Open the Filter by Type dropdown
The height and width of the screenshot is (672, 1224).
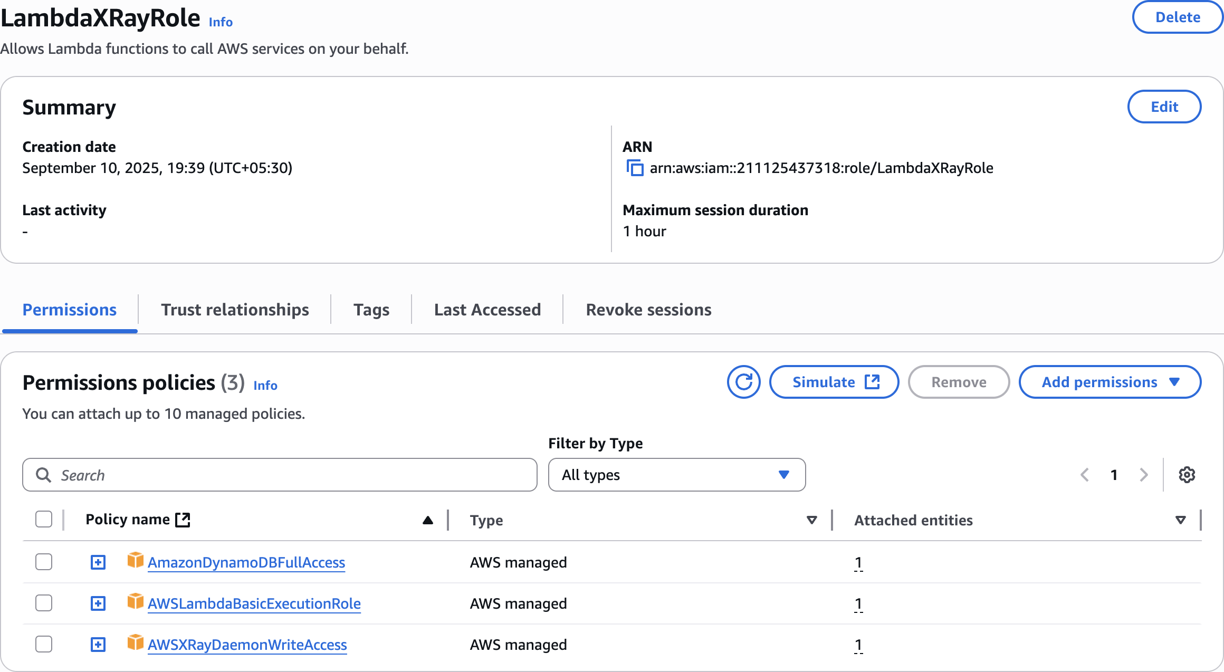pyautogui.click(x=676, y=475)
